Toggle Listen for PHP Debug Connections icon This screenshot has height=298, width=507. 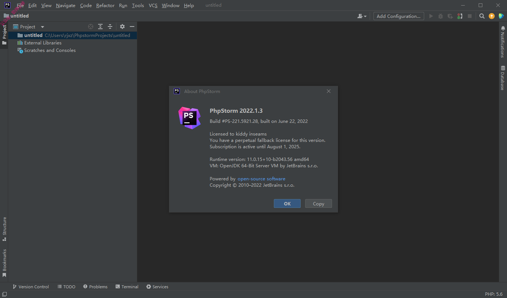click(460, 16)
